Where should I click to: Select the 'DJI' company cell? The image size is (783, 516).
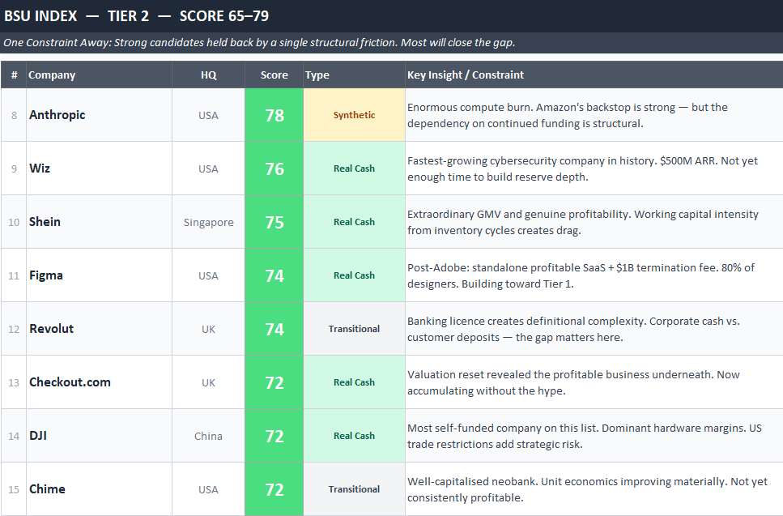(x=99, y=436)
